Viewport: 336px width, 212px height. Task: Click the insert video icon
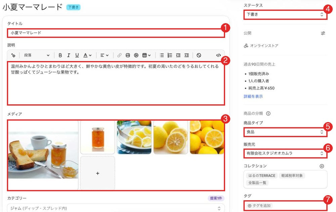[x=136, y=55]
